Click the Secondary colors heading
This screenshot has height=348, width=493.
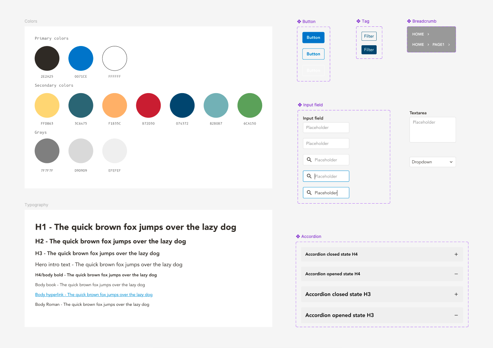(54, 86)
